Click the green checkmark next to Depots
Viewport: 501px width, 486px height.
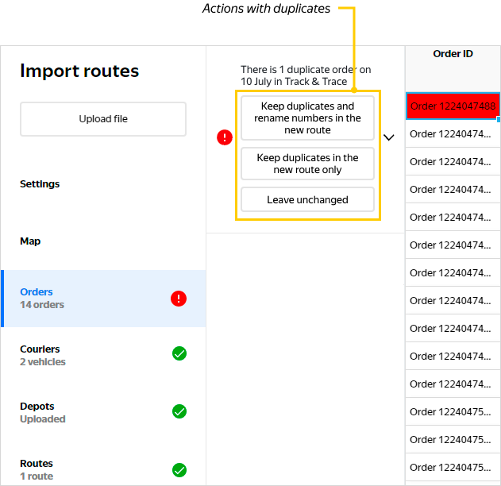[x=179, y=411]
